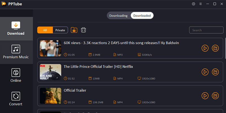Select the All filter toggle
This screenshot has height=113, width=226.
click(x=45, y=30)
